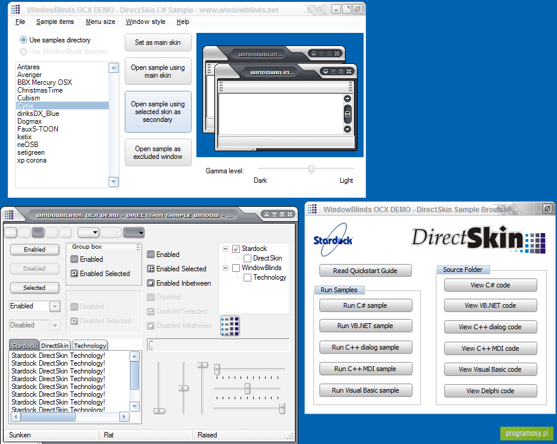The height and width of the screenshot is (444, 557).
Task: Open the Enabled combo box dropdown
Action: pyautogui.click(x=55, y=306)
